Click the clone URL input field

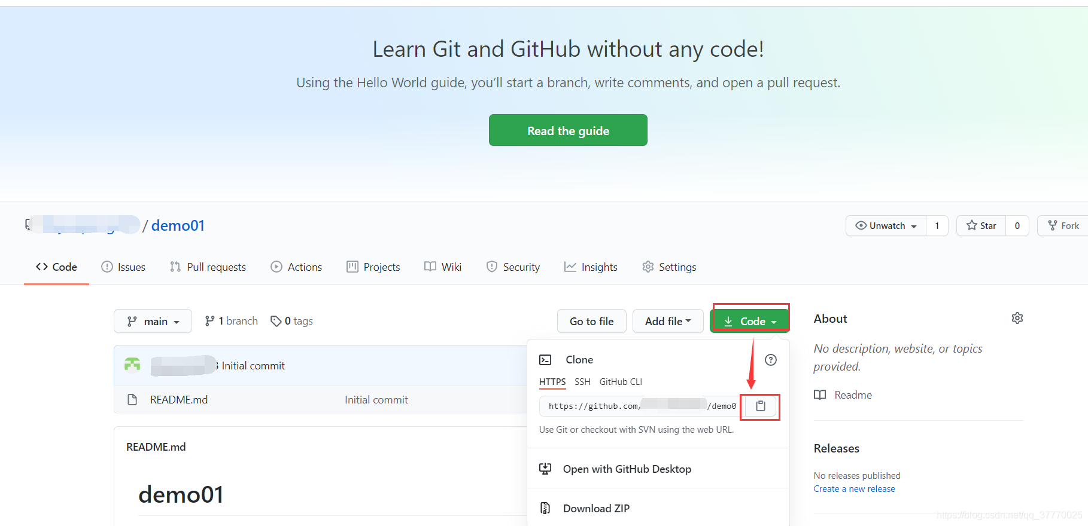click(640, 406)
